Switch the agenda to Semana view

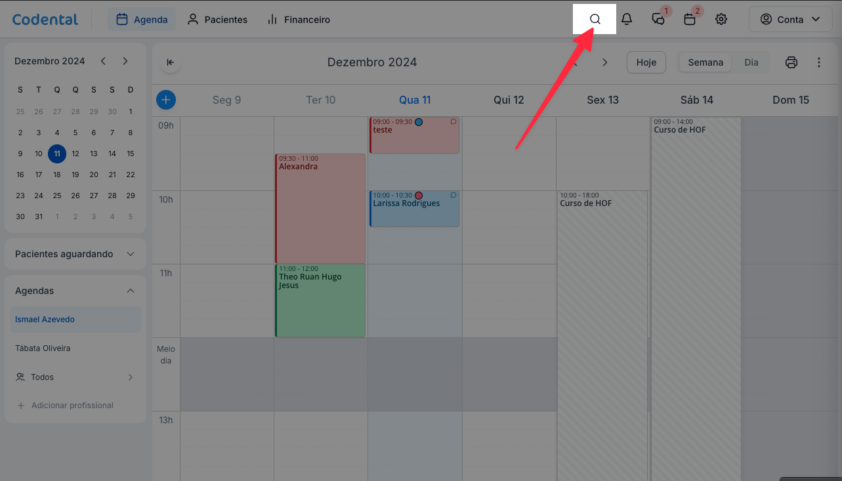(x=705, y=62)
